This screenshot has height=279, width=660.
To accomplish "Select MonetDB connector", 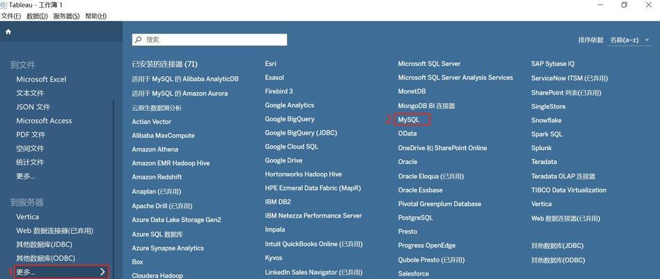I will pyautogui.click(x=412, y=91).
